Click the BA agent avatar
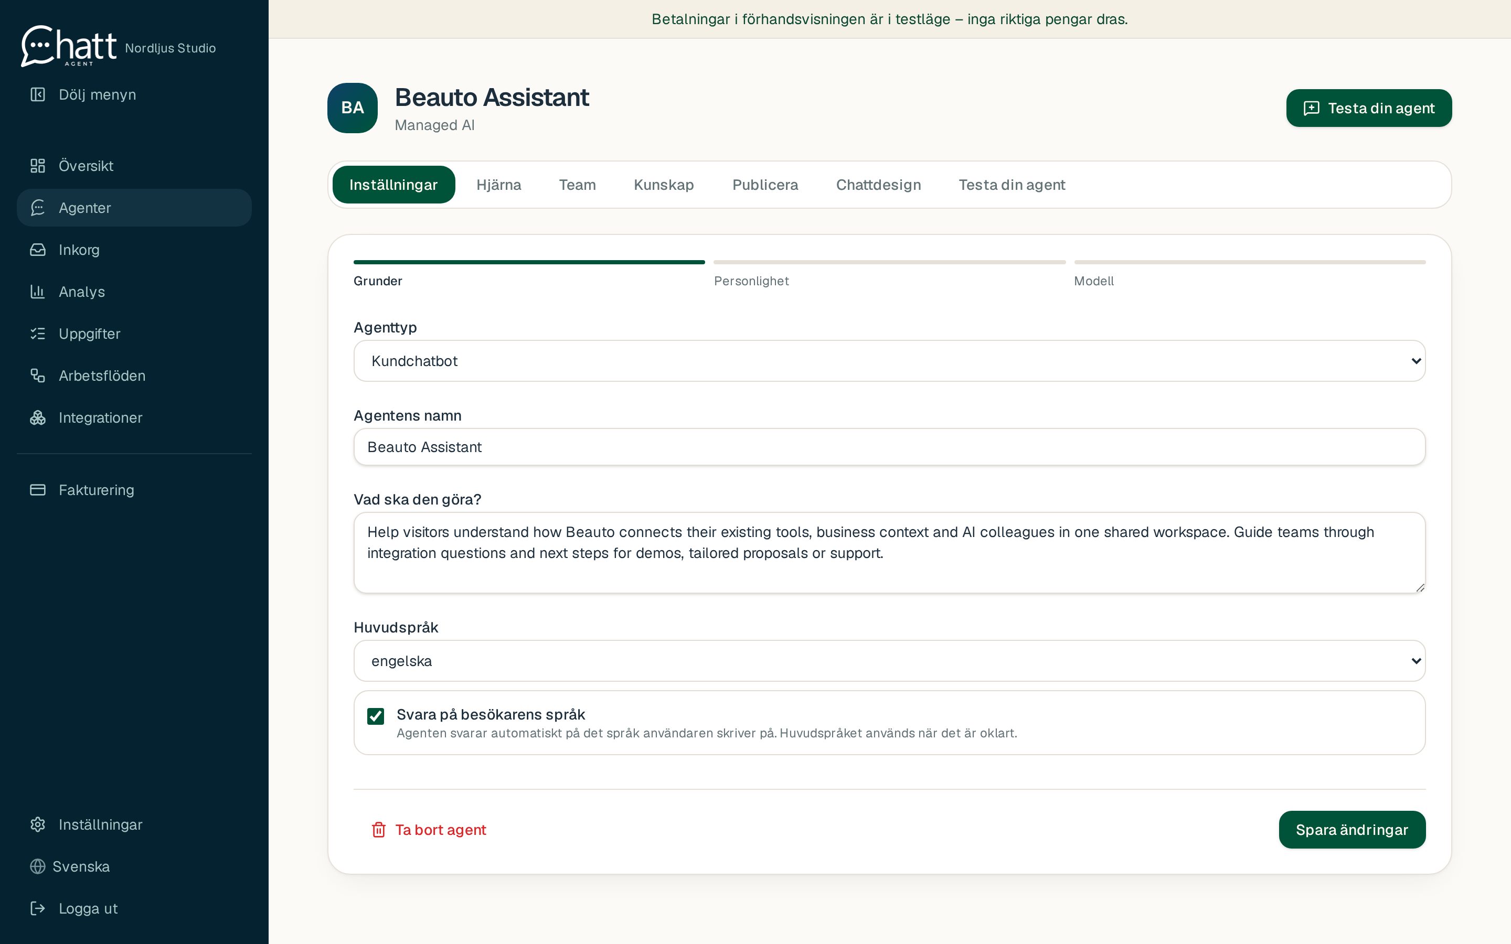This screenshot has width=1511, height=944. pos(352,108)
